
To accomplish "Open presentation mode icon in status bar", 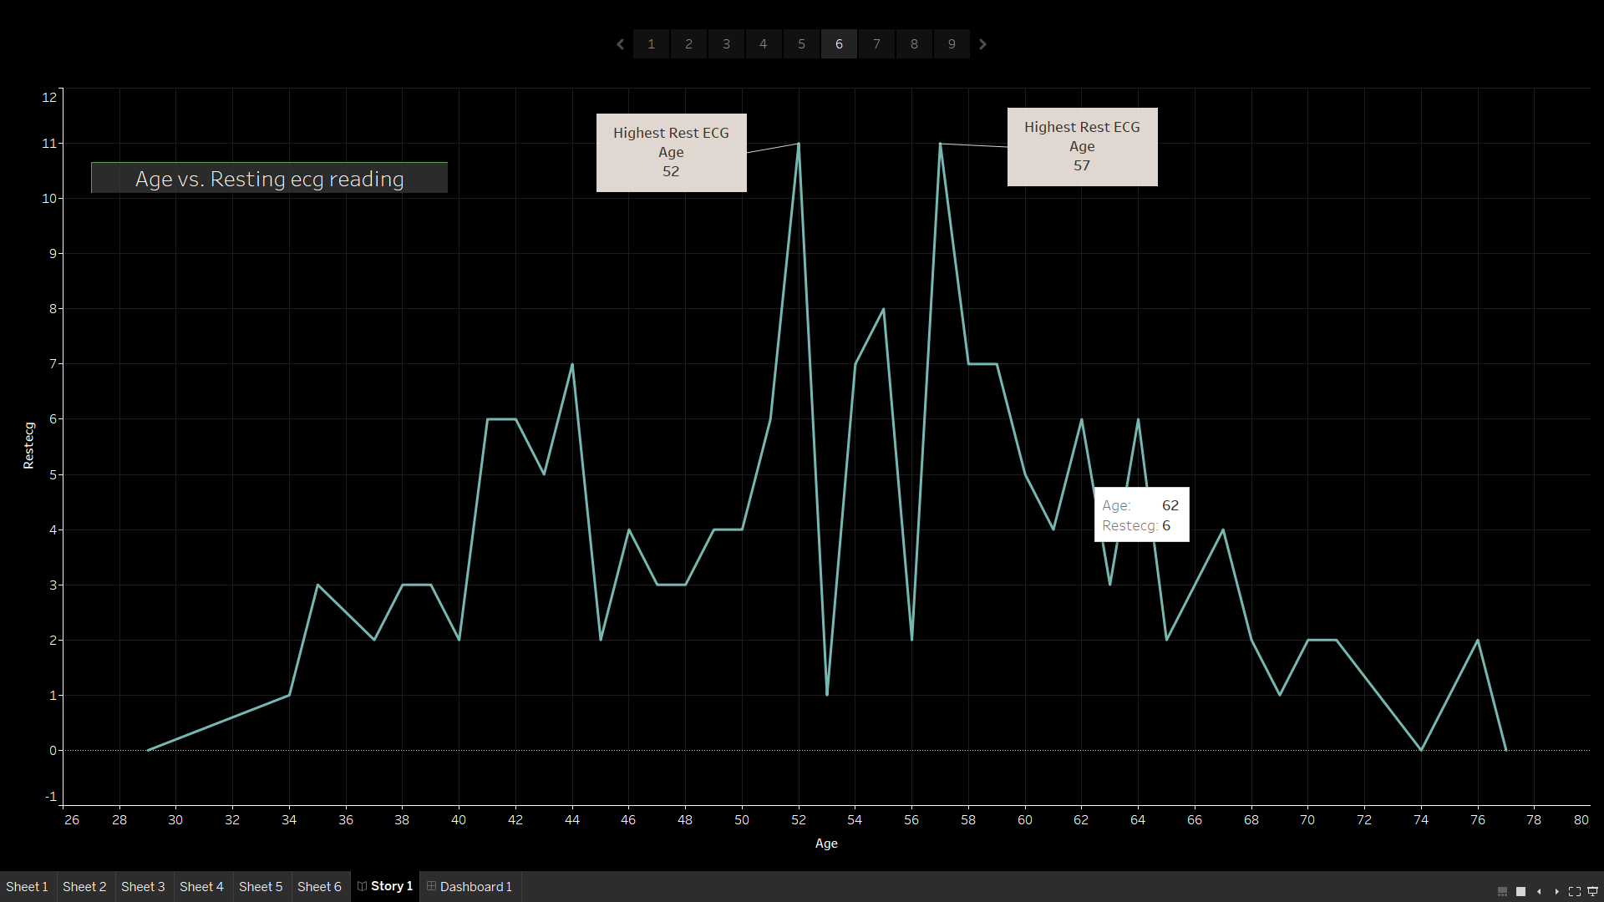I will point(1591,891).
